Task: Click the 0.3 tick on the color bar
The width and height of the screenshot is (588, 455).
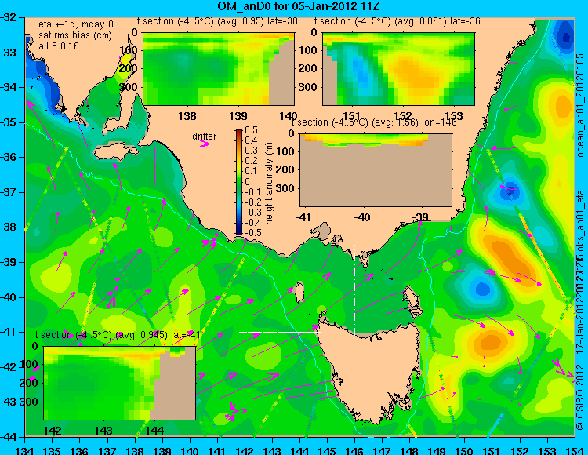Action: 251,151
